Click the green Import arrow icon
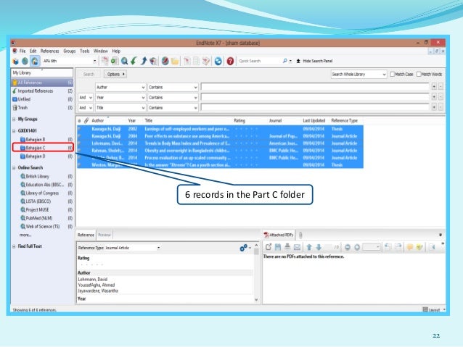This screenshot has width=463, height=347. tap(134, 61)
